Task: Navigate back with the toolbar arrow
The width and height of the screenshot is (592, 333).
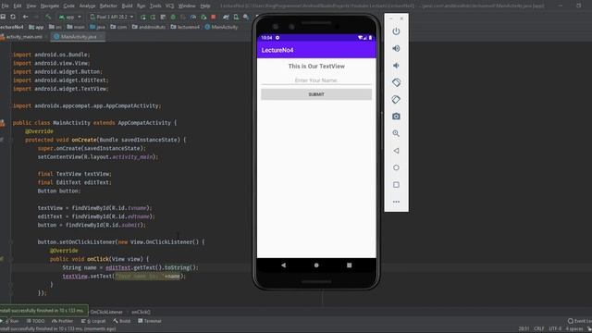Action: pyautogui.click(x=25, y=17)
